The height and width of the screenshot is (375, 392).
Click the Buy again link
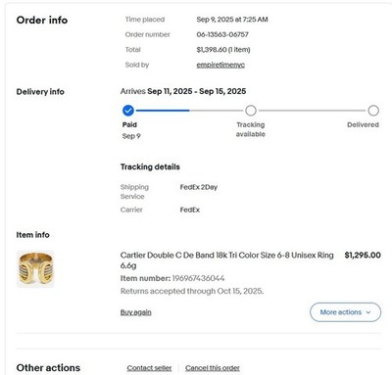tap(136, 312)
